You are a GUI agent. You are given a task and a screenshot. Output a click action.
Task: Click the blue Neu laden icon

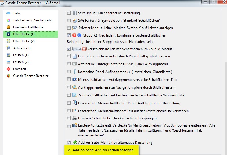coord(79,35)
